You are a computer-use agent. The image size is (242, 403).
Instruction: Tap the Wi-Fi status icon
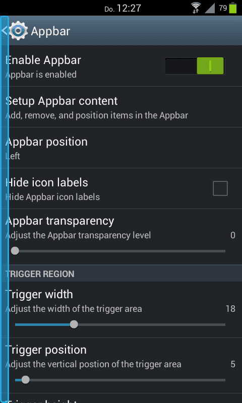[x=196, y=8]
